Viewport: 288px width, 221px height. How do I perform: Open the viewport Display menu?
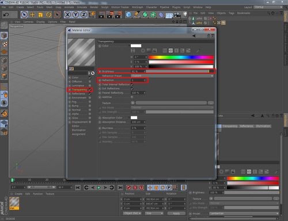point(40,22)
